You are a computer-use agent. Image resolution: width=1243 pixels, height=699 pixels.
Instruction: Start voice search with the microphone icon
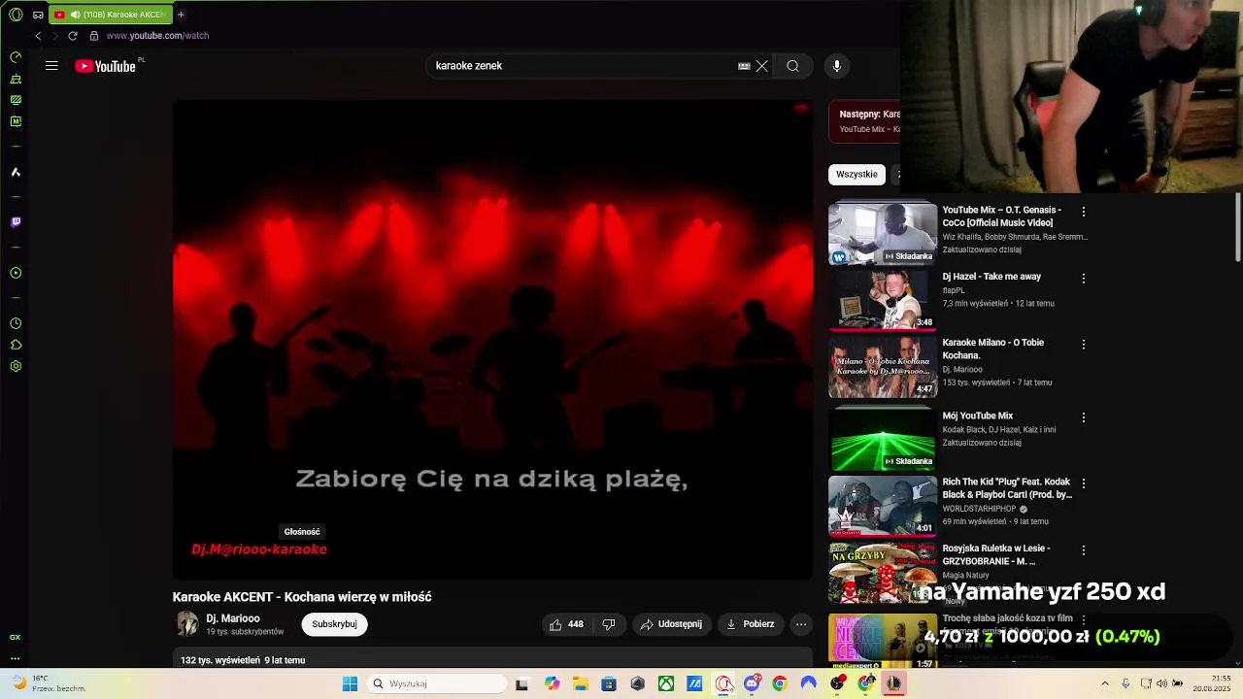point(837,66)
